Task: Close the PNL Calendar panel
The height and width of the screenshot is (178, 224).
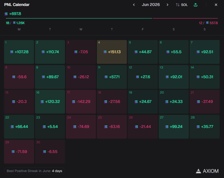Action: 216,5
